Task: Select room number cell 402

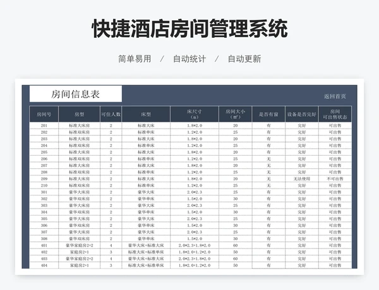Action: [x=44, y=252]
